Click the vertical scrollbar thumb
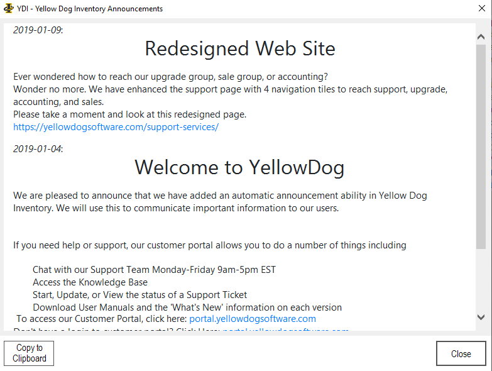This screenshot has width=492, height=371. pyautogui.click(x=481, y=147)
